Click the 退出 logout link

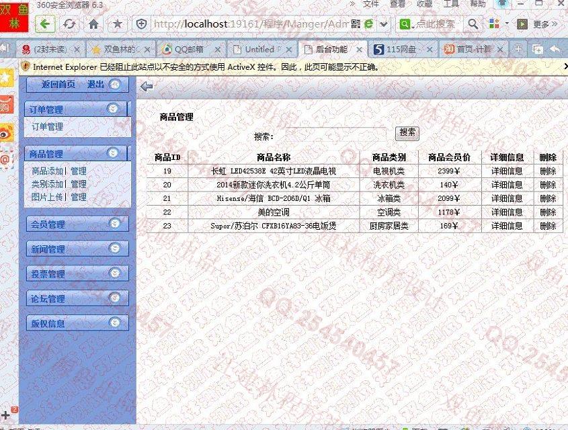click(95, 85)
